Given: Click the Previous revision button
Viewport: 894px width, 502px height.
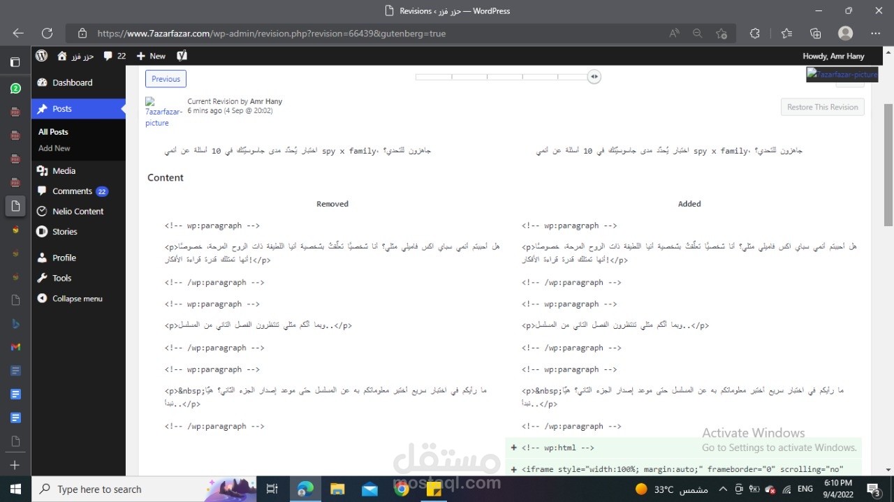Looking at the screenshot, I should [x=166, y=79].
